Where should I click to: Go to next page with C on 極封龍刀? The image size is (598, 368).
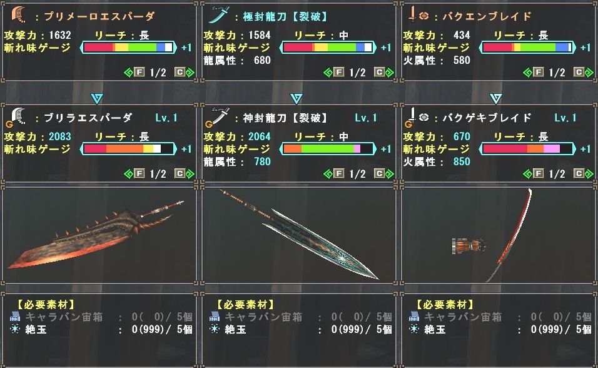pyautogui.click(x=384, y=72)
